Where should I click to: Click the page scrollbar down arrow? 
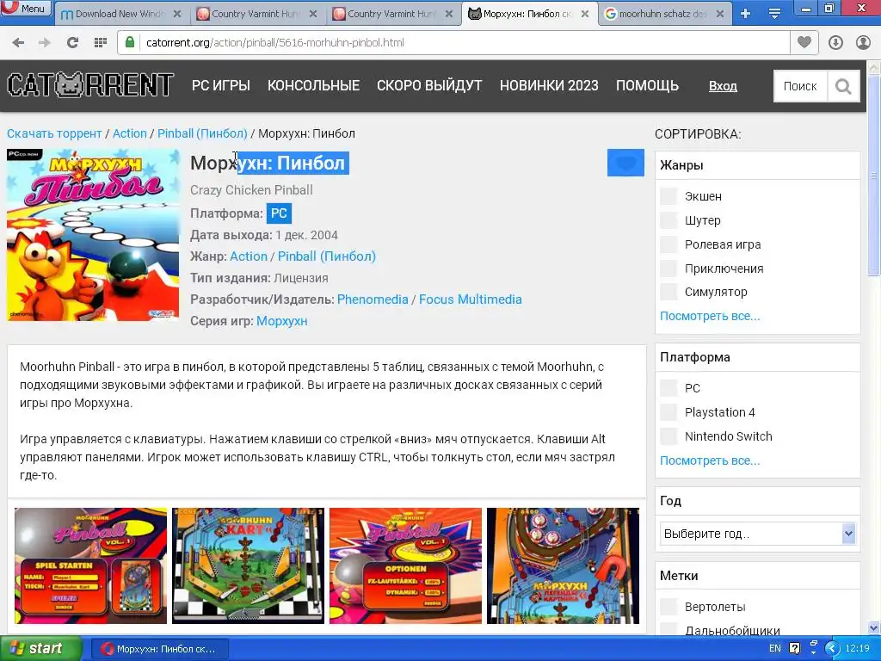pos(874,627)
